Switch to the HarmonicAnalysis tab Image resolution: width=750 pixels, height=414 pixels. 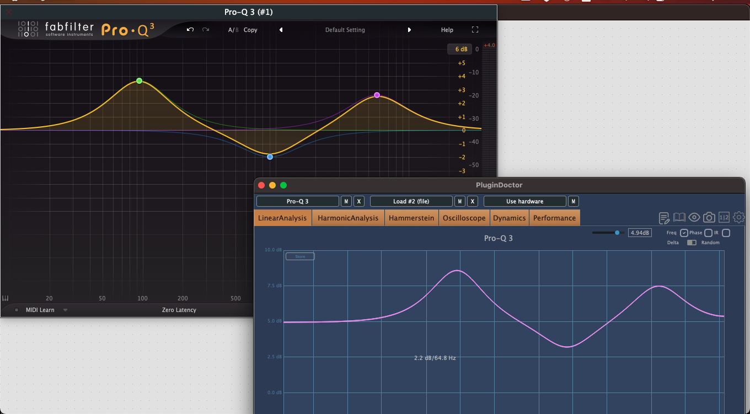tap(348, 218)
